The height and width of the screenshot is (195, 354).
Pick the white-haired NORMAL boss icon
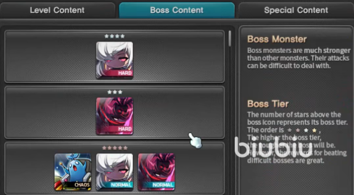(x=115, y=172)
